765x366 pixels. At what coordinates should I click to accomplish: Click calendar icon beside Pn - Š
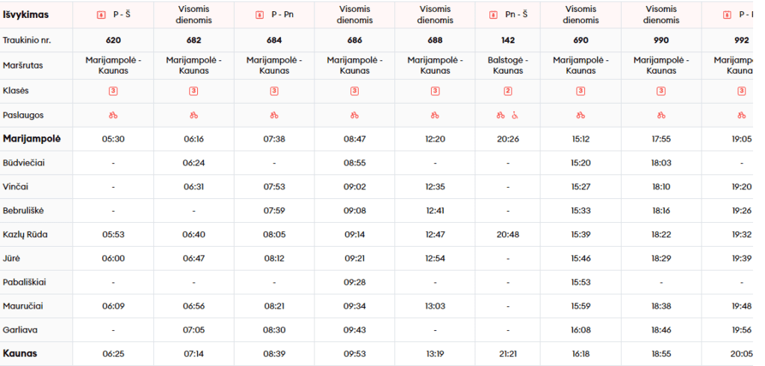(x=493, y=15)
